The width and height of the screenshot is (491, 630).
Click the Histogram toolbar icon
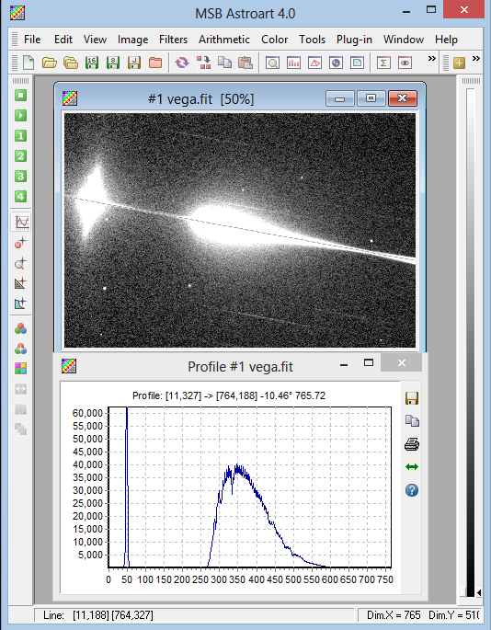293,63
